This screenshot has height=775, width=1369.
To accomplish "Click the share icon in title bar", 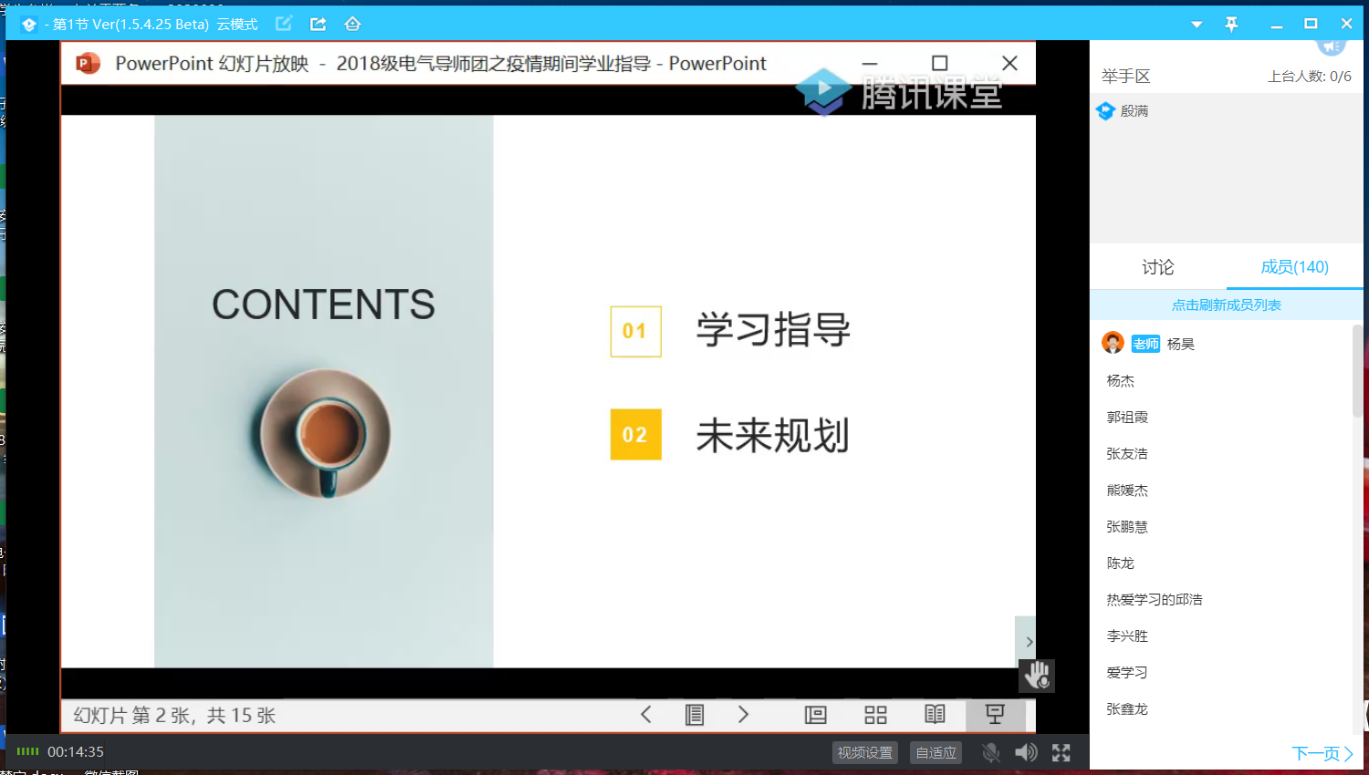I will (318, 24).
